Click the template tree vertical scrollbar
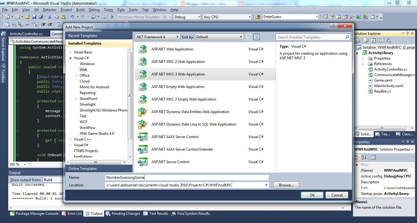 (x=130, y=95)
